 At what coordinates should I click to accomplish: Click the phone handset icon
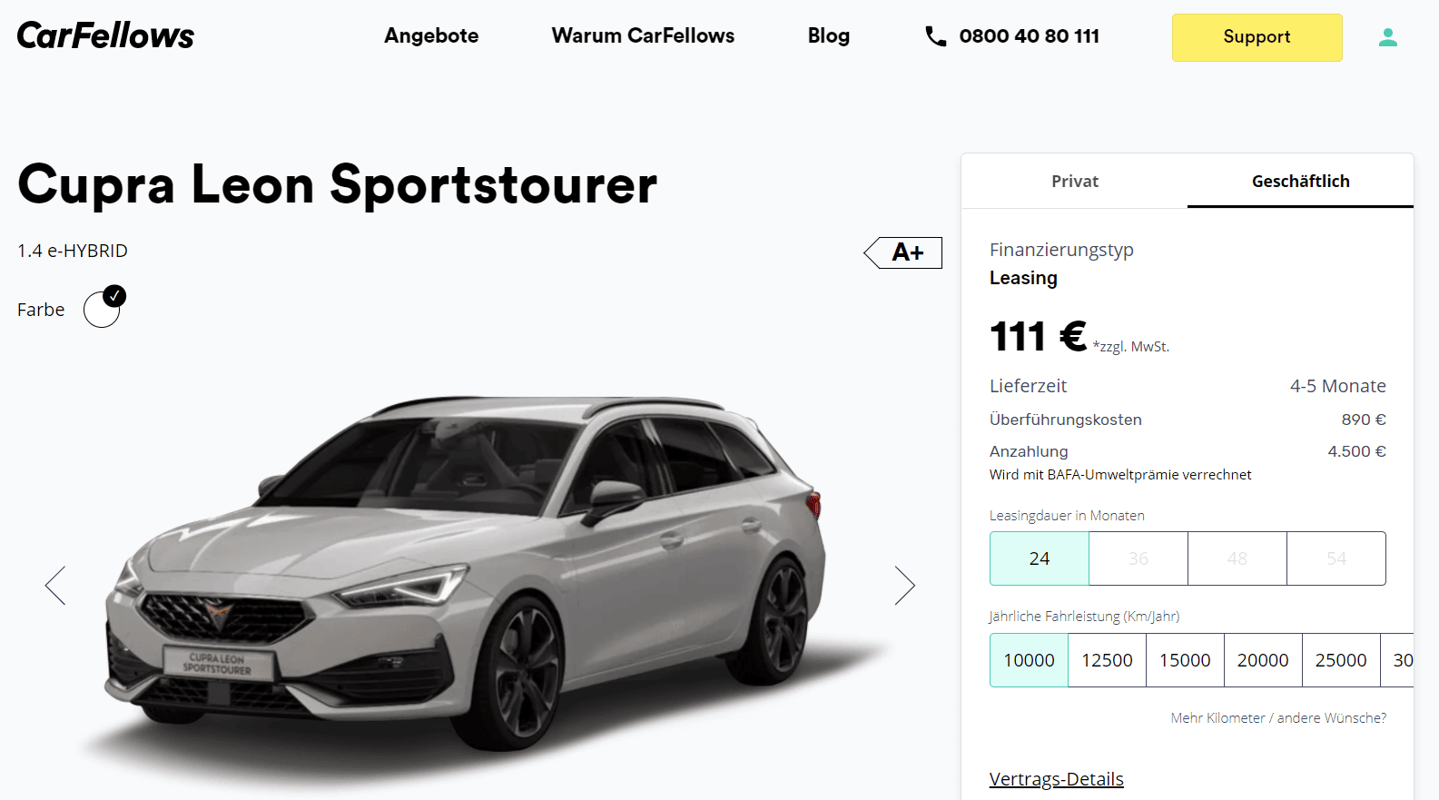[x=935, y=36]
